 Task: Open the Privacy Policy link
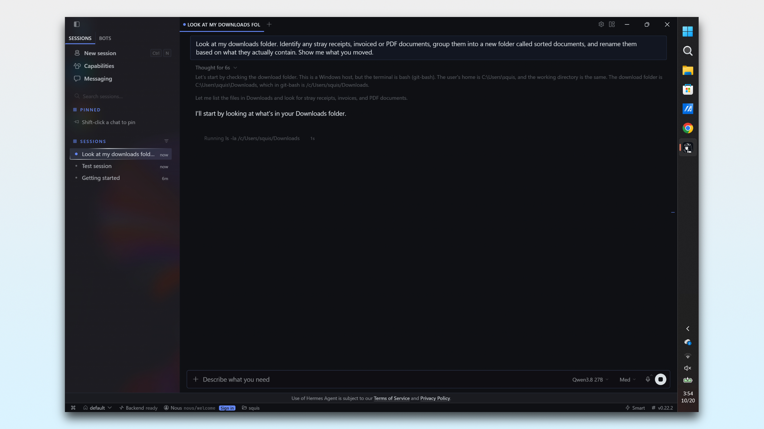click(435, 398)
